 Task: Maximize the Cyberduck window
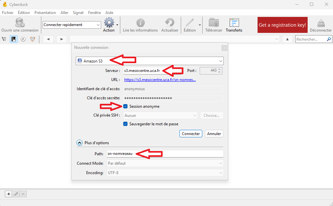click(x=312, y=4)
